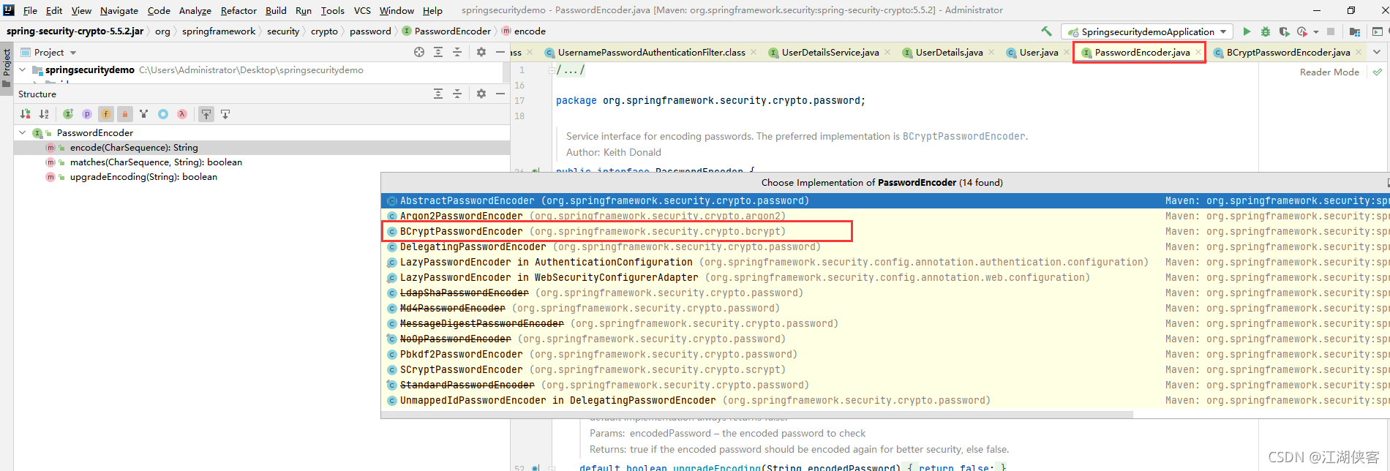Image resolution: width=1390 pixels, height=471 pixels.
Task: Click Collapse All in the Project panel header
Action: 457,52
